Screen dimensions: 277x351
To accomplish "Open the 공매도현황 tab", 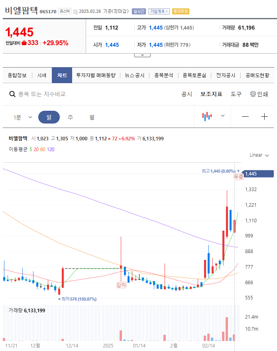I will coord(257,76).
